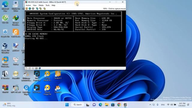The width and height of the screenshot is (192, 108).
Task: Click the taskbar Search box
Action: coord(77,105)
